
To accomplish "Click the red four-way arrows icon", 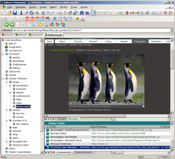I will coord(127,13).
